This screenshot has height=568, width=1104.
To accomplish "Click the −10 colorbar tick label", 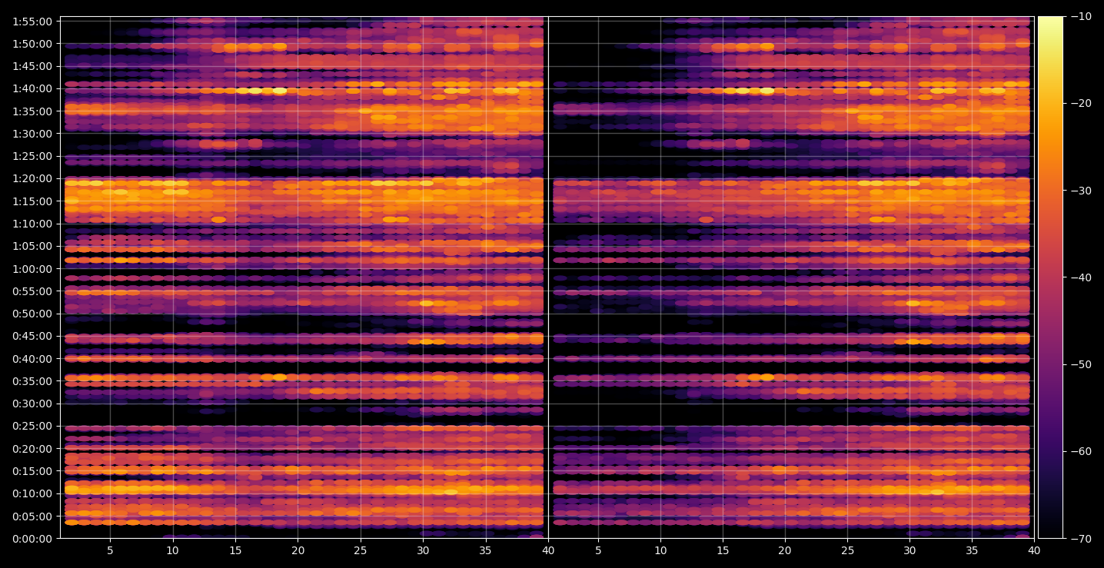I will pyautogui.click(x=1080, y=17).
